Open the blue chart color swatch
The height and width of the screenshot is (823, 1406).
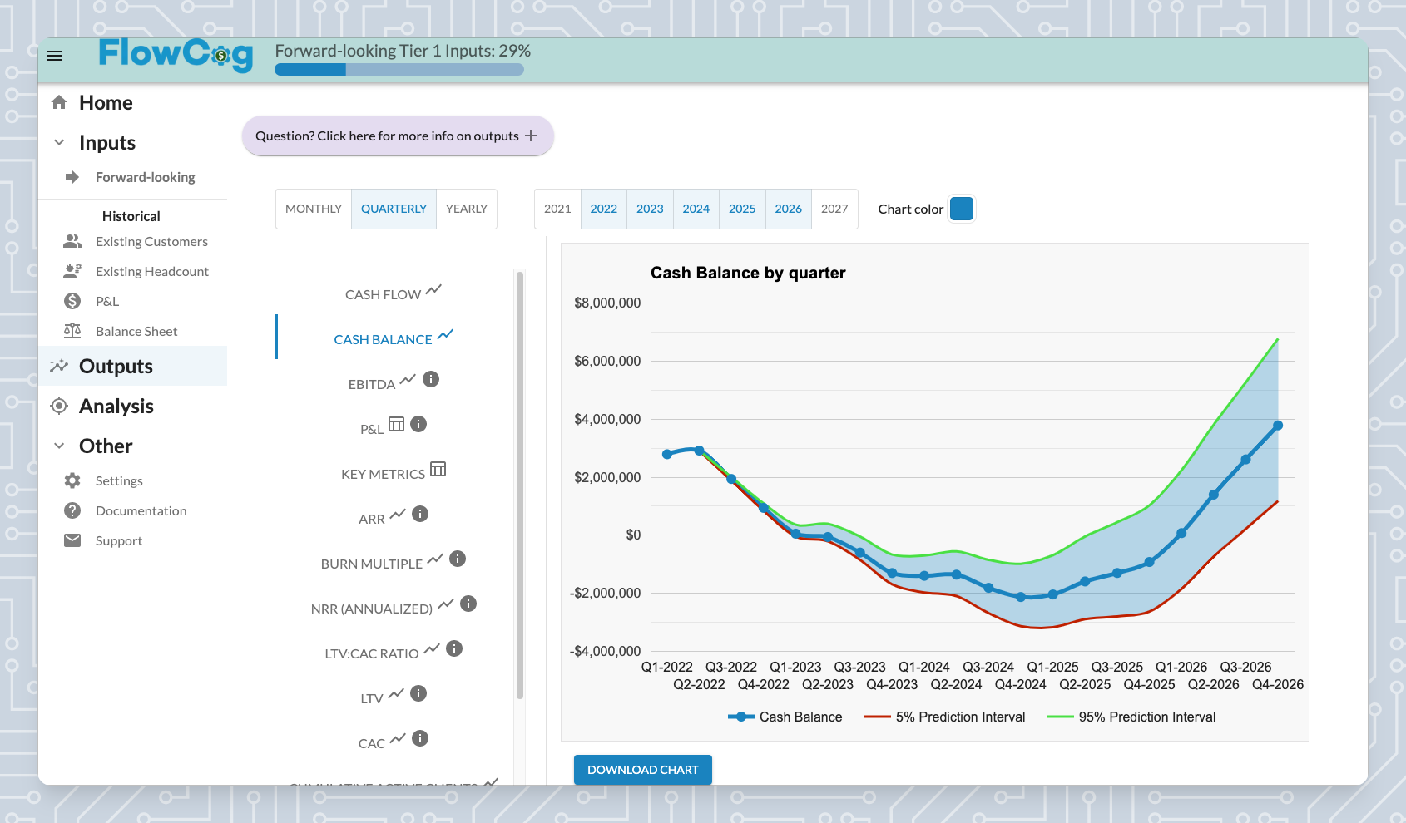[962, 209]
